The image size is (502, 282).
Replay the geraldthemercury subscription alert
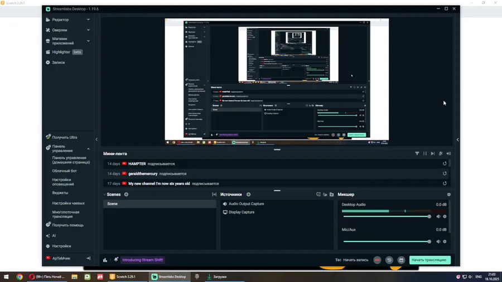pyautogui.click(x=445, y=174)
